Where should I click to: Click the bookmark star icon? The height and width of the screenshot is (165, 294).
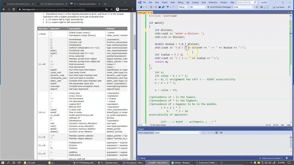point(111,9)
